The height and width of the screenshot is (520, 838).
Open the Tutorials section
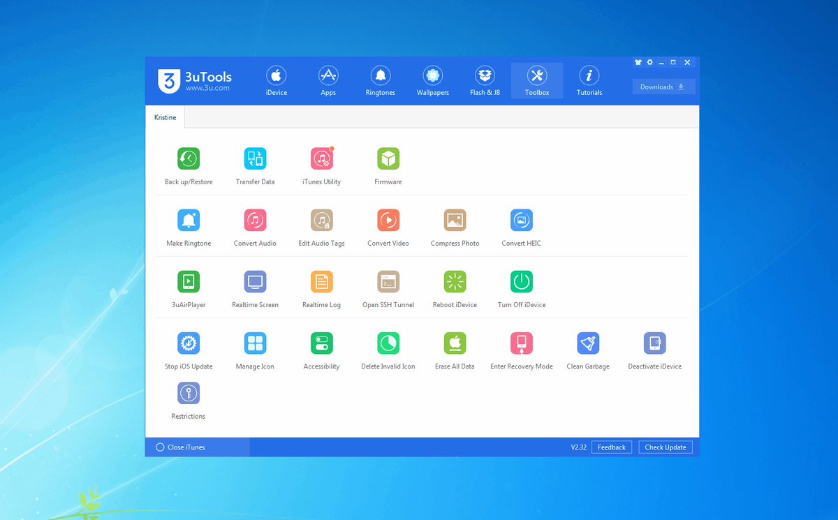click(589, 81)
